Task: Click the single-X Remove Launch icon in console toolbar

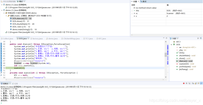Action: click(x=187, y=83)
